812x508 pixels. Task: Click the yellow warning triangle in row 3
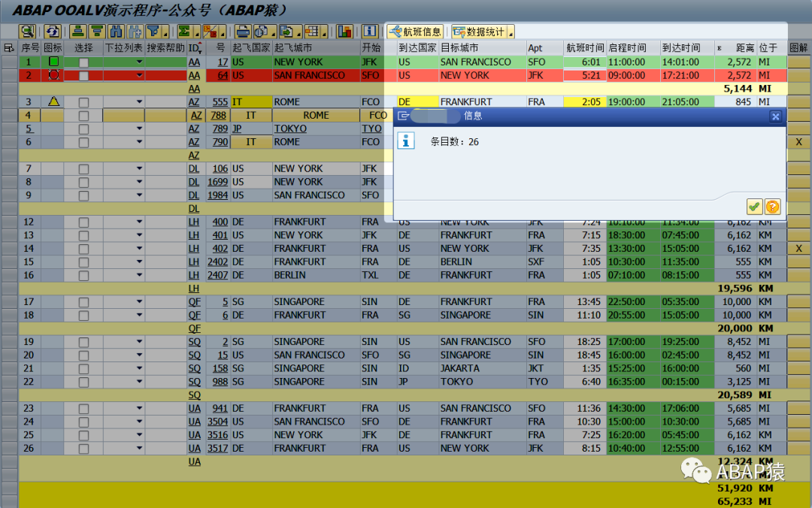pyautogui.click(x=53, y=101)
